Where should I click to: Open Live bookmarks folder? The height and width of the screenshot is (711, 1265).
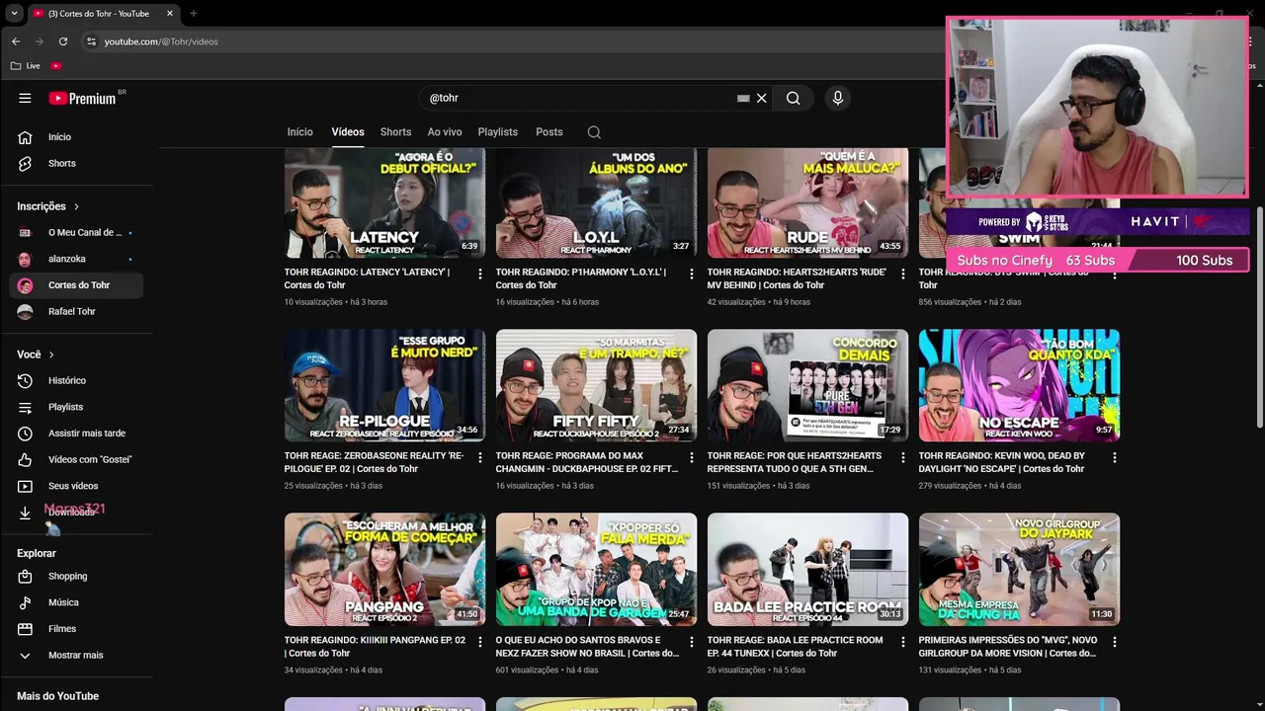click(x=26, y=66)
